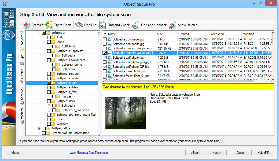
Task: Switch to the Modified view tab
Action: 22,116
